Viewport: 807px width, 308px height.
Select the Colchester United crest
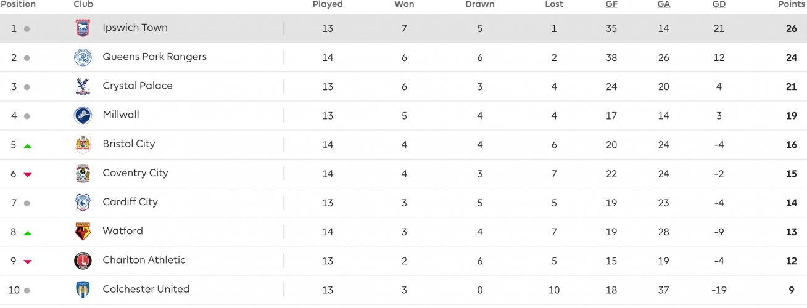(83, 290)
